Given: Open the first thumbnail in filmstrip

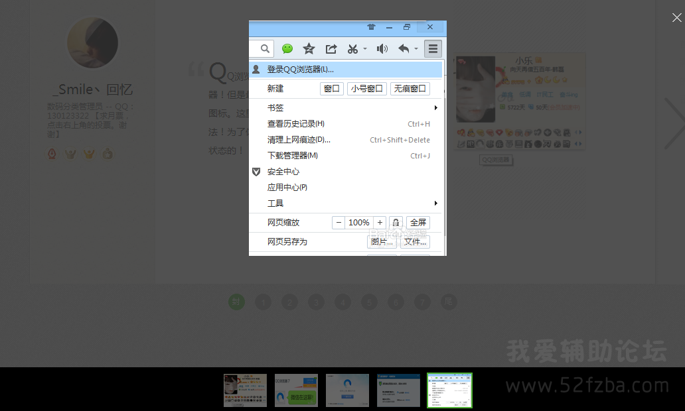Looking at the screenshot, I should [x=245, y=390].
